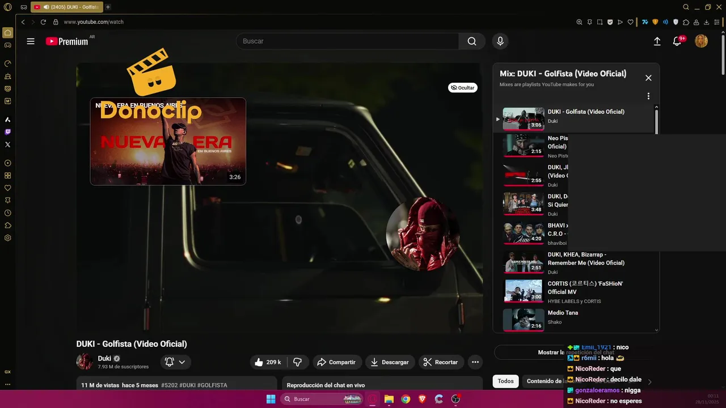The height and width of the screenshot is (408, 726).
Task: Open sidebar settings gear icon
Action: pos(8,238)
